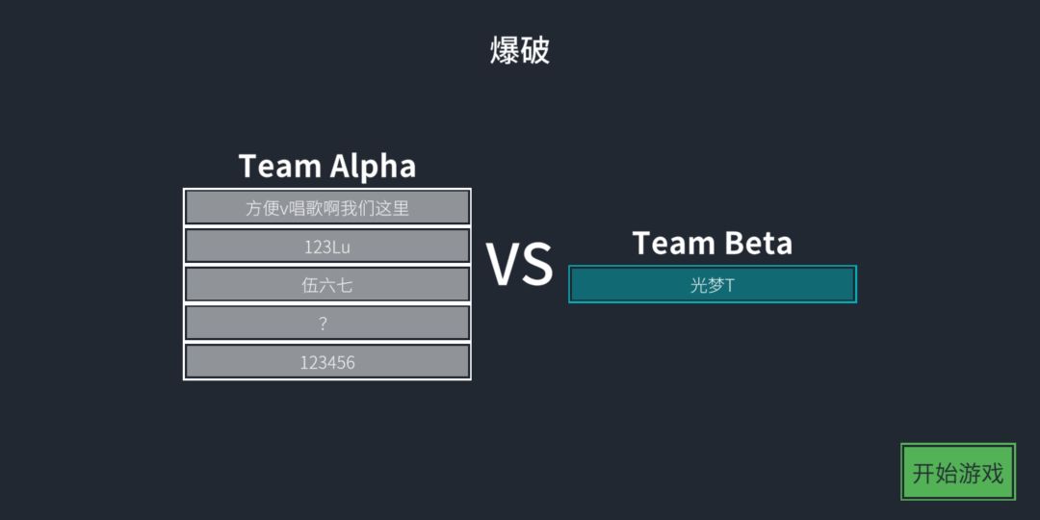Tap the first gray row under Team Alpha
Viewport: 1040px width, 520px height.
point(327,208)
